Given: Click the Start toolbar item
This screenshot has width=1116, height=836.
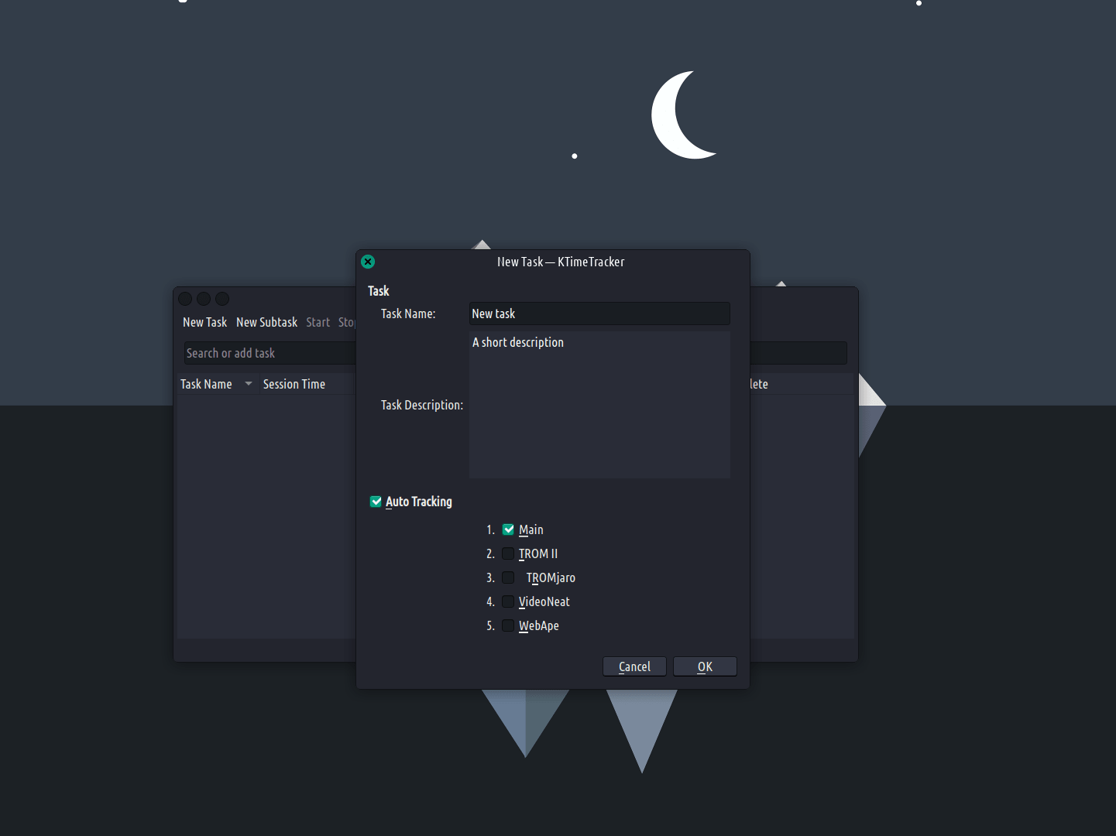Looking at the screenshot, I should point(318,322).
